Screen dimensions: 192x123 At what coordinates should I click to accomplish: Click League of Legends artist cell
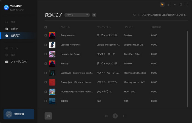[x=108, y=45]
